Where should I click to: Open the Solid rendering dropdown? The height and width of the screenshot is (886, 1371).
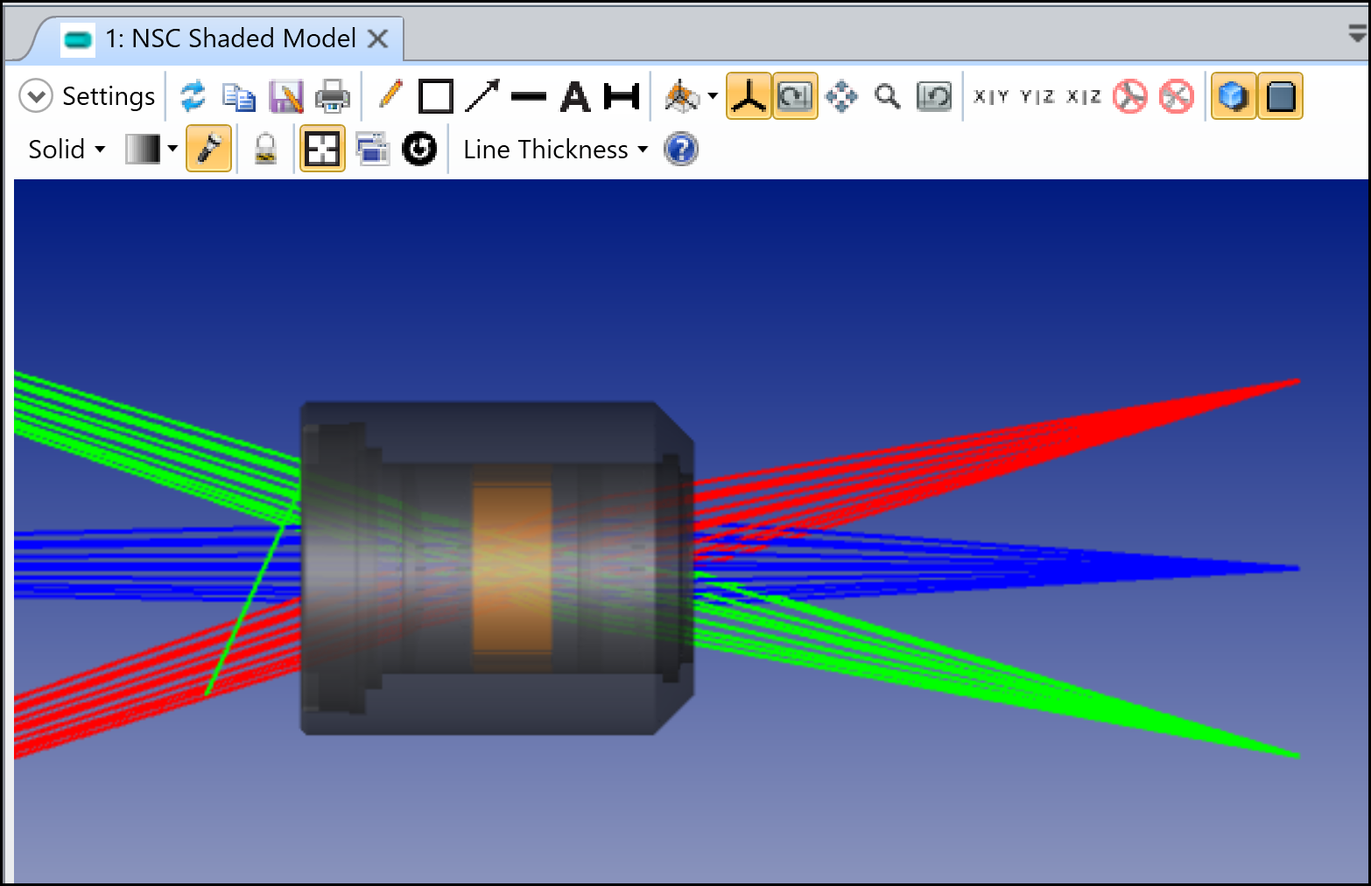(67, 150)
